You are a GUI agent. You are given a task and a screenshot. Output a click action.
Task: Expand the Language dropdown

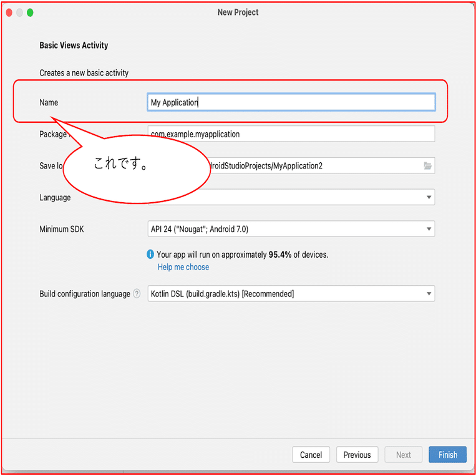tap(429, 197)
